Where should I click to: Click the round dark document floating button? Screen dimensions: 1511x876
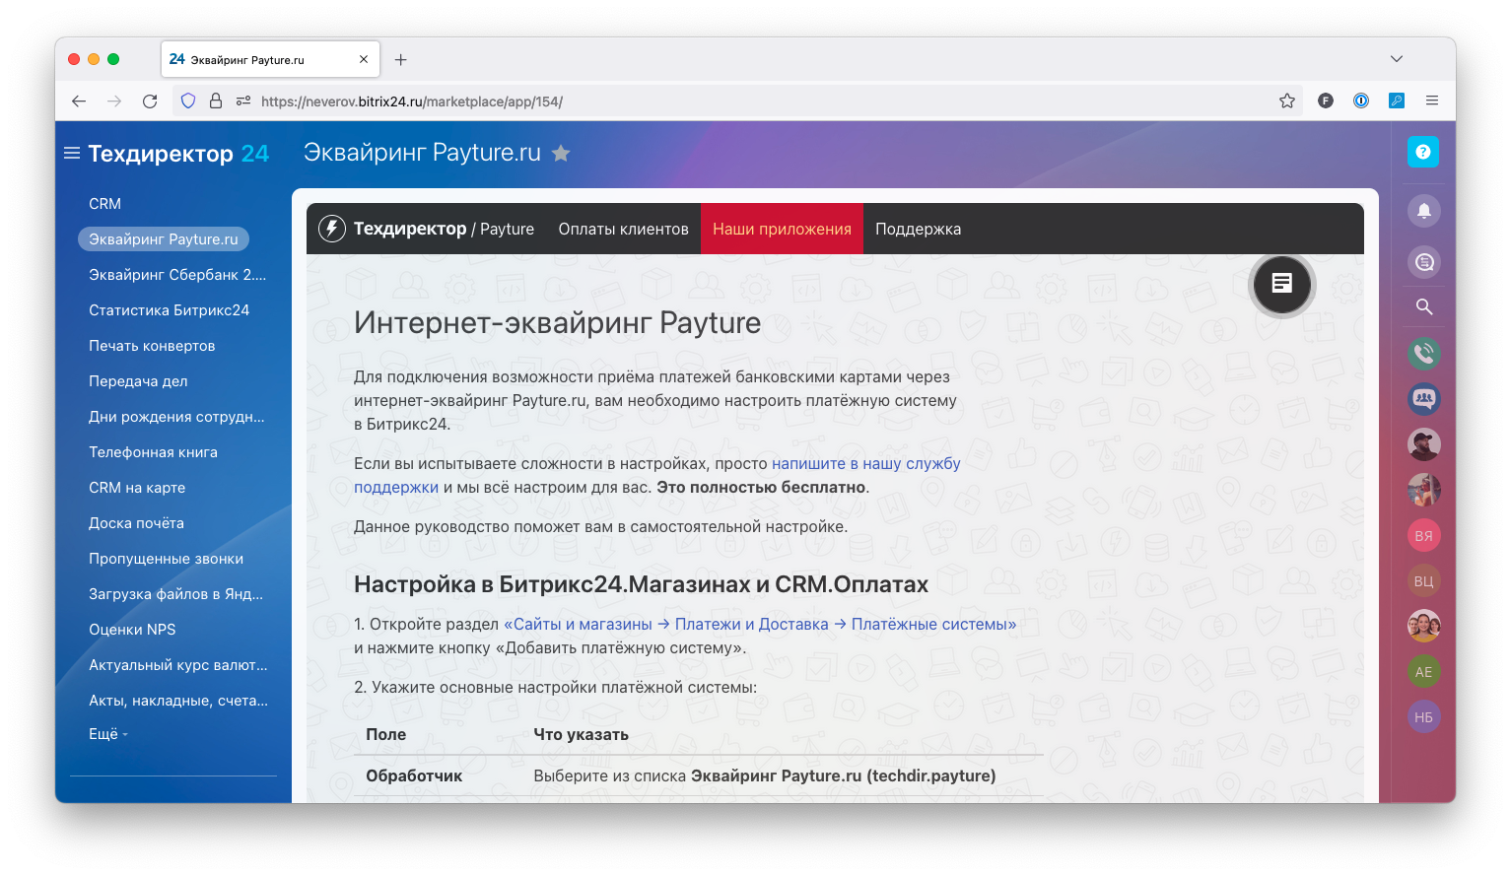(1281, 284)
